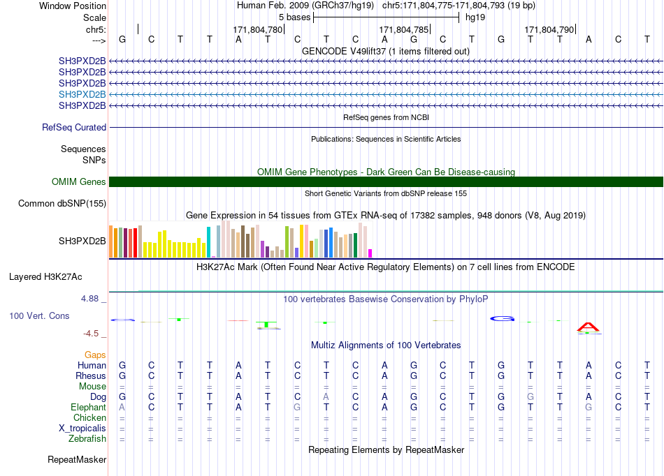Open the 100 Vert. Cons track label
The width and height of the screenshot is (664, 476).
click(39, 315)
